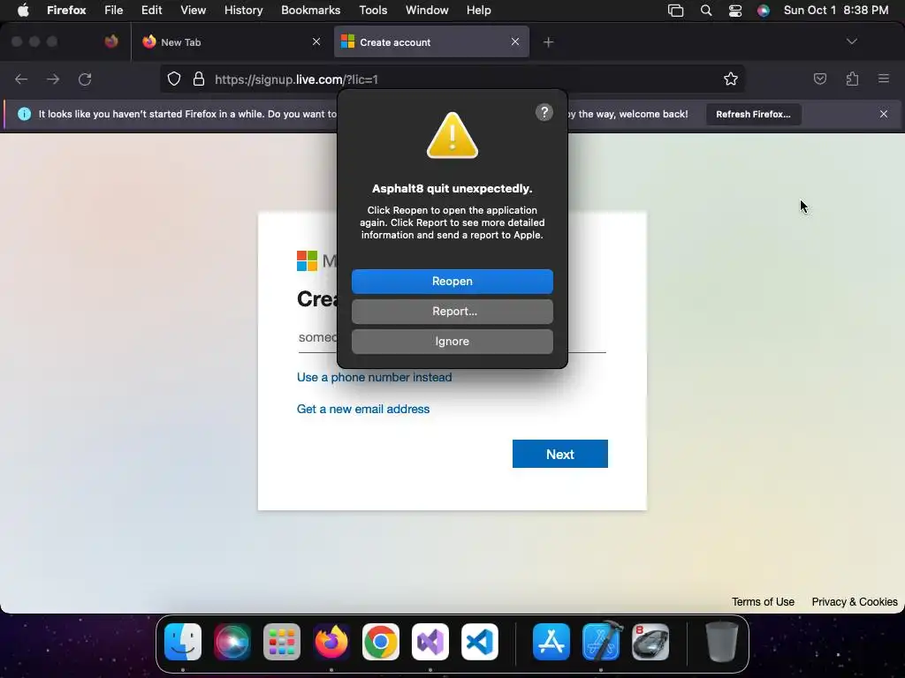Go forward with the forward arrow
Screen dimensions: 905x678
[53, 79]
